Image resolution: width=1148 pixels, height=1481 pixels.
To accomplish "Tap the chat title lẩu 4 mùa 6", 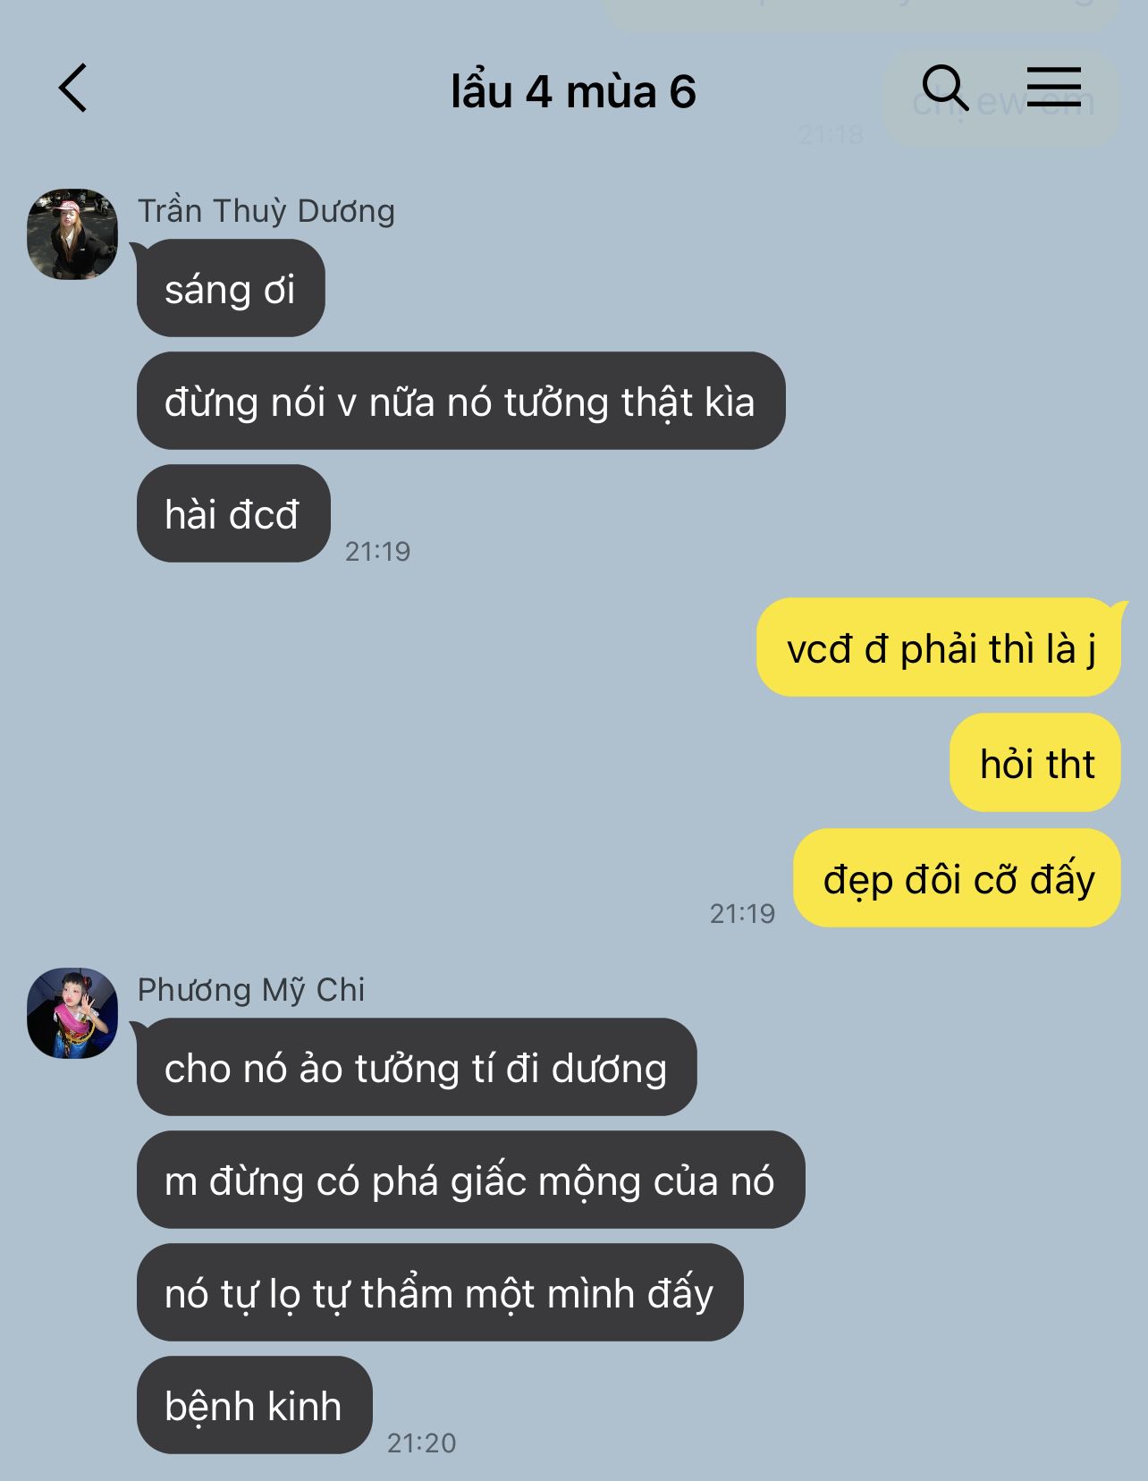I will [x=573, y=92].
